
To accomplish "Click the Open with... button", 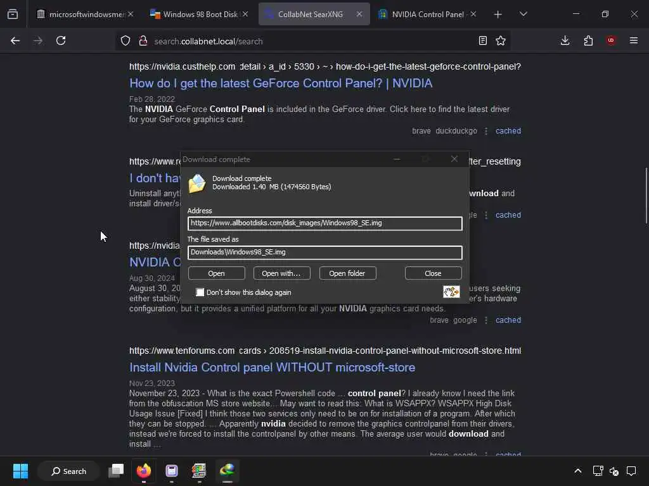I will pyautogui.click(x=281, y=273).
